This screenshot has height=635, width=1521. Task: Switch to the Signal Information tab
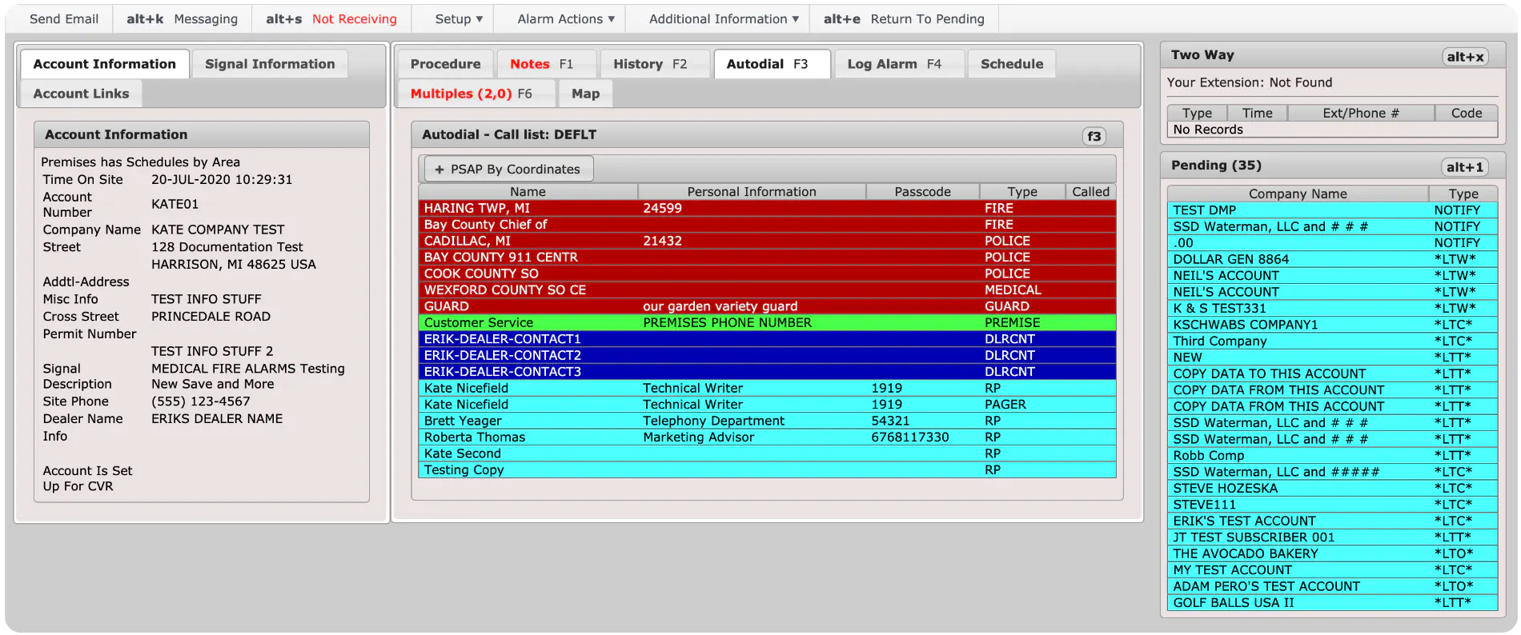[270, 64]
